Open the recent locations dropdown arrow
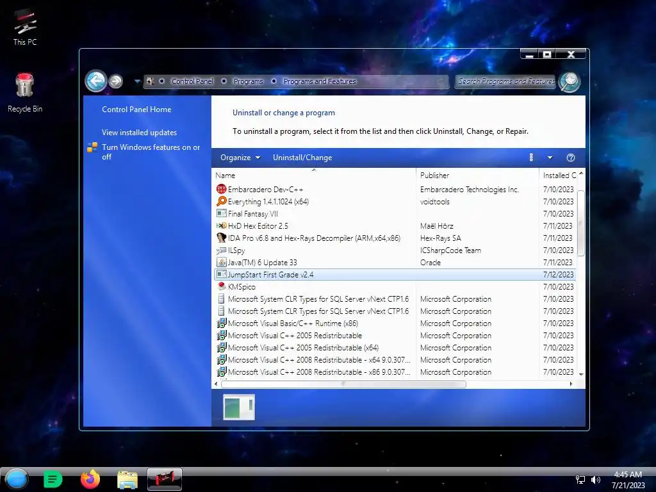The height and width of the screenshot is (492, 656). [x=137, y=81]
